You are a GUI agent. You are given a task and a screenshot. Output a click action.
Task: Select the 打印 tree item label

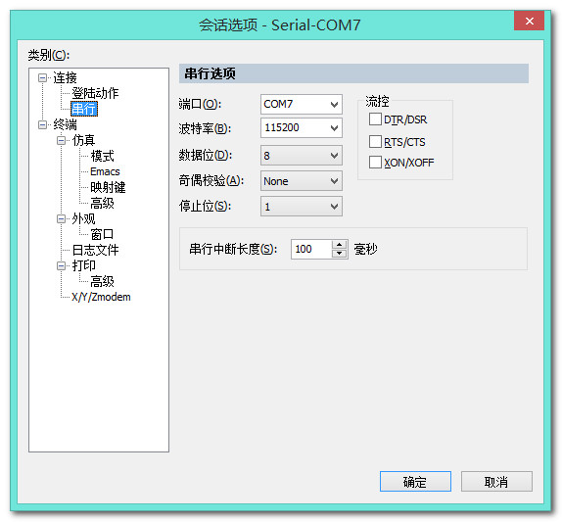click(83, 265)
